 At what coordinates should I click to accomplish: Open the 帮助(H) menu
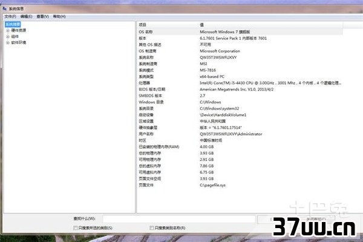(59, 16)
